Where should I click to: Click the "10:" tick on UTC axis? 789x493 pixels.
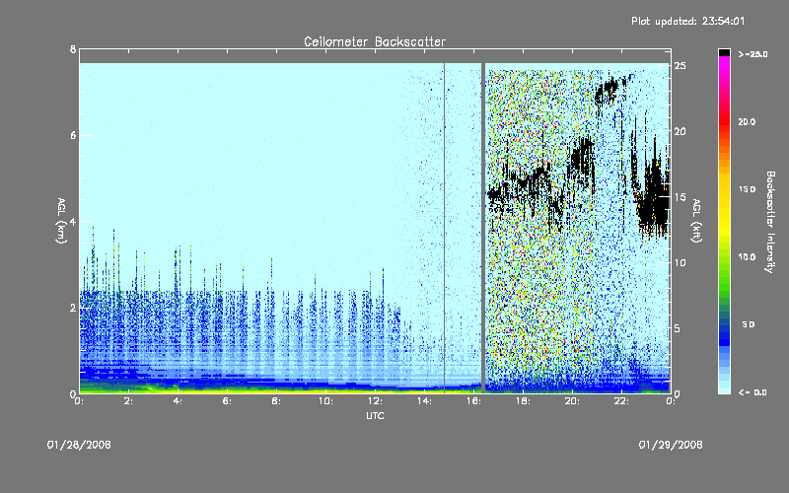pos(325,401)
